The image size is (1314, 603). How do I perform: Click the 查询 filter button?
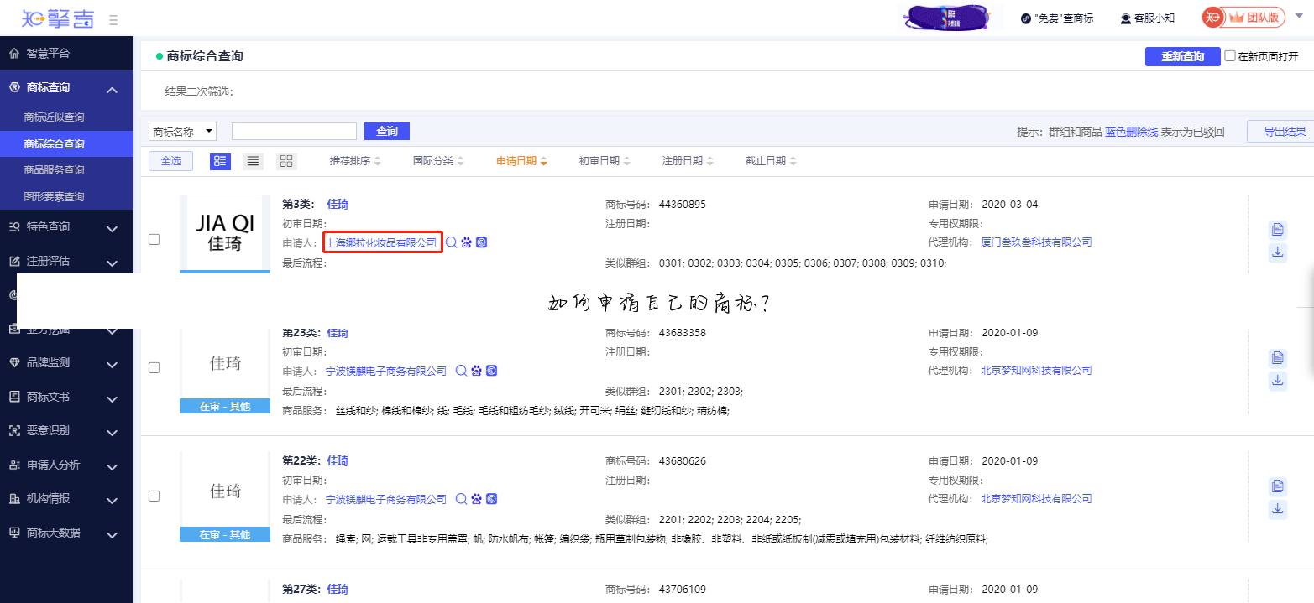386,132
